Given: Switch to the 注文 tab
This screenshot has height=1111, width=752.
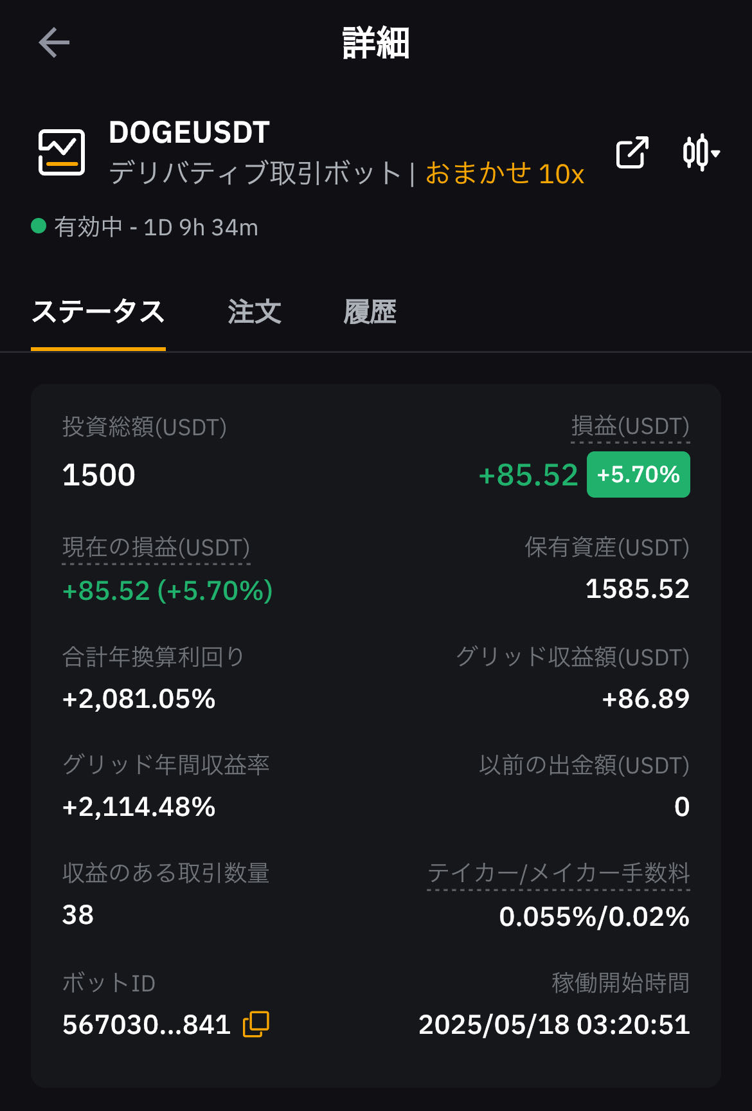Looking at the screenshot, I should (255, 312).
